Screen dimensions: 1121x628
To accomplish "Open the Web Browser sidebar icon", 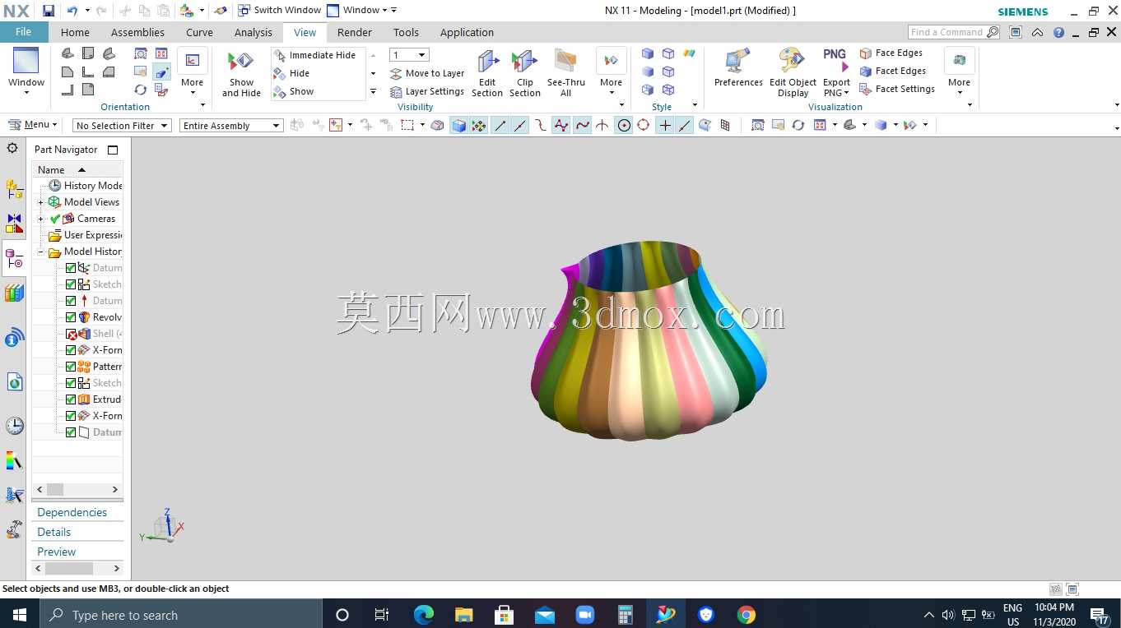I will point(14,381).
